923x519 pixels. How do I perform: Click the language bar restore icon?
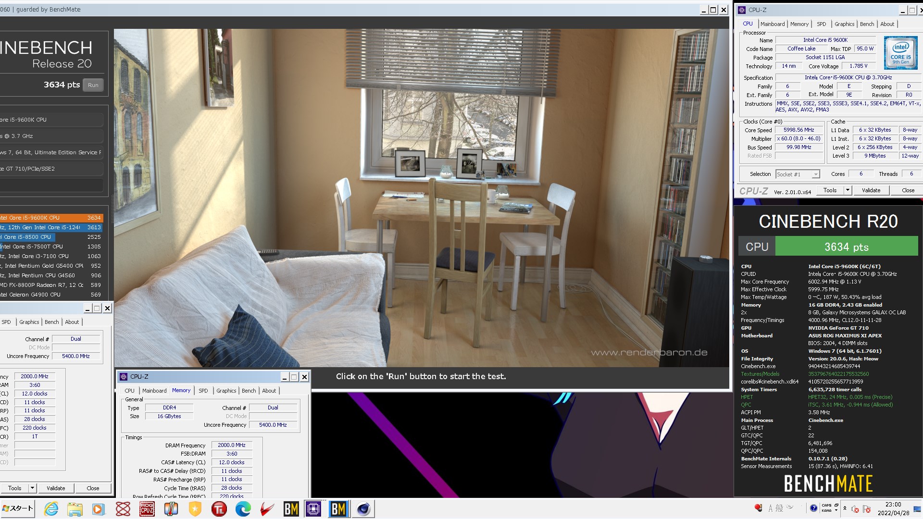836,505
